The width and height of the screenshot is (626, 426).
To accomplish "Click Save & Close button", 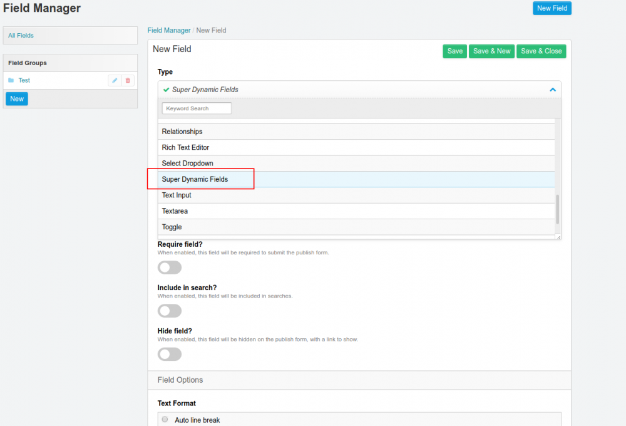I will point(541,51).
